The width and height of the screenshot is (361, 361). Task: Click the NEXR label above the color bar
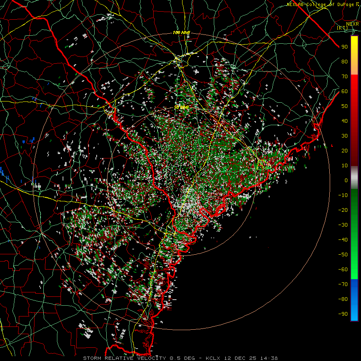[352, 24]
